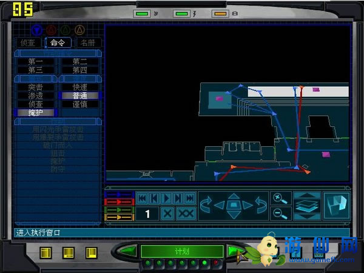Jump to last waypoint
The image size is (364, 273).
190,198
